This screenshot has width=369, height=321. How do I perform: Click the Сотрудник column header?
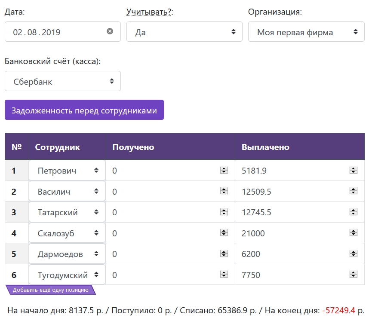[57, 147]
